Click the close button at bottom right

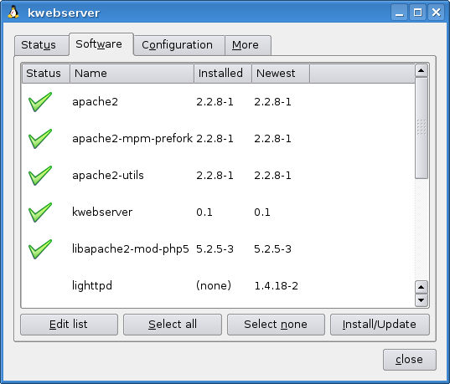point(410,360)
